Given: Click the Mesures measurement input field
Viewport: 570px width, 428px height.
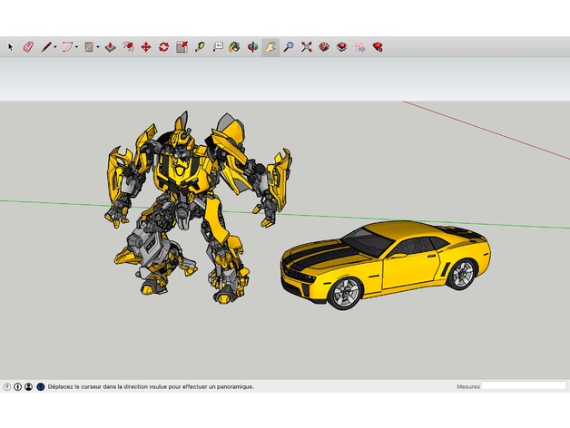Looking at the screenshot, I should click(524, 386).
